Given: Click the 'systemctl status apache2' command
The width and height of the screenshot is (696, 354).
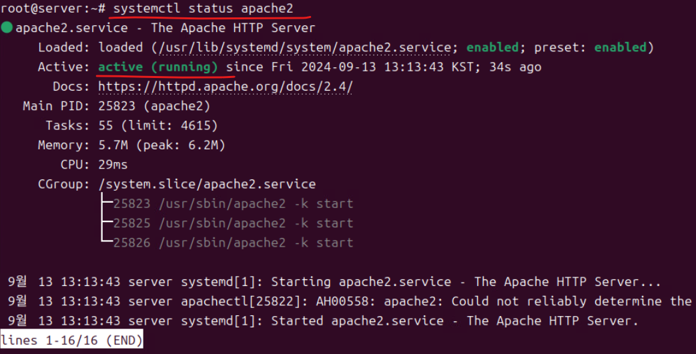Looking at the screenshot, I should click(204, 9).
